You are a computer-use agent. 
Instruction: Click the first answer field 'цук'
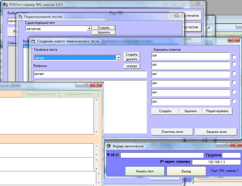point(191,56)
